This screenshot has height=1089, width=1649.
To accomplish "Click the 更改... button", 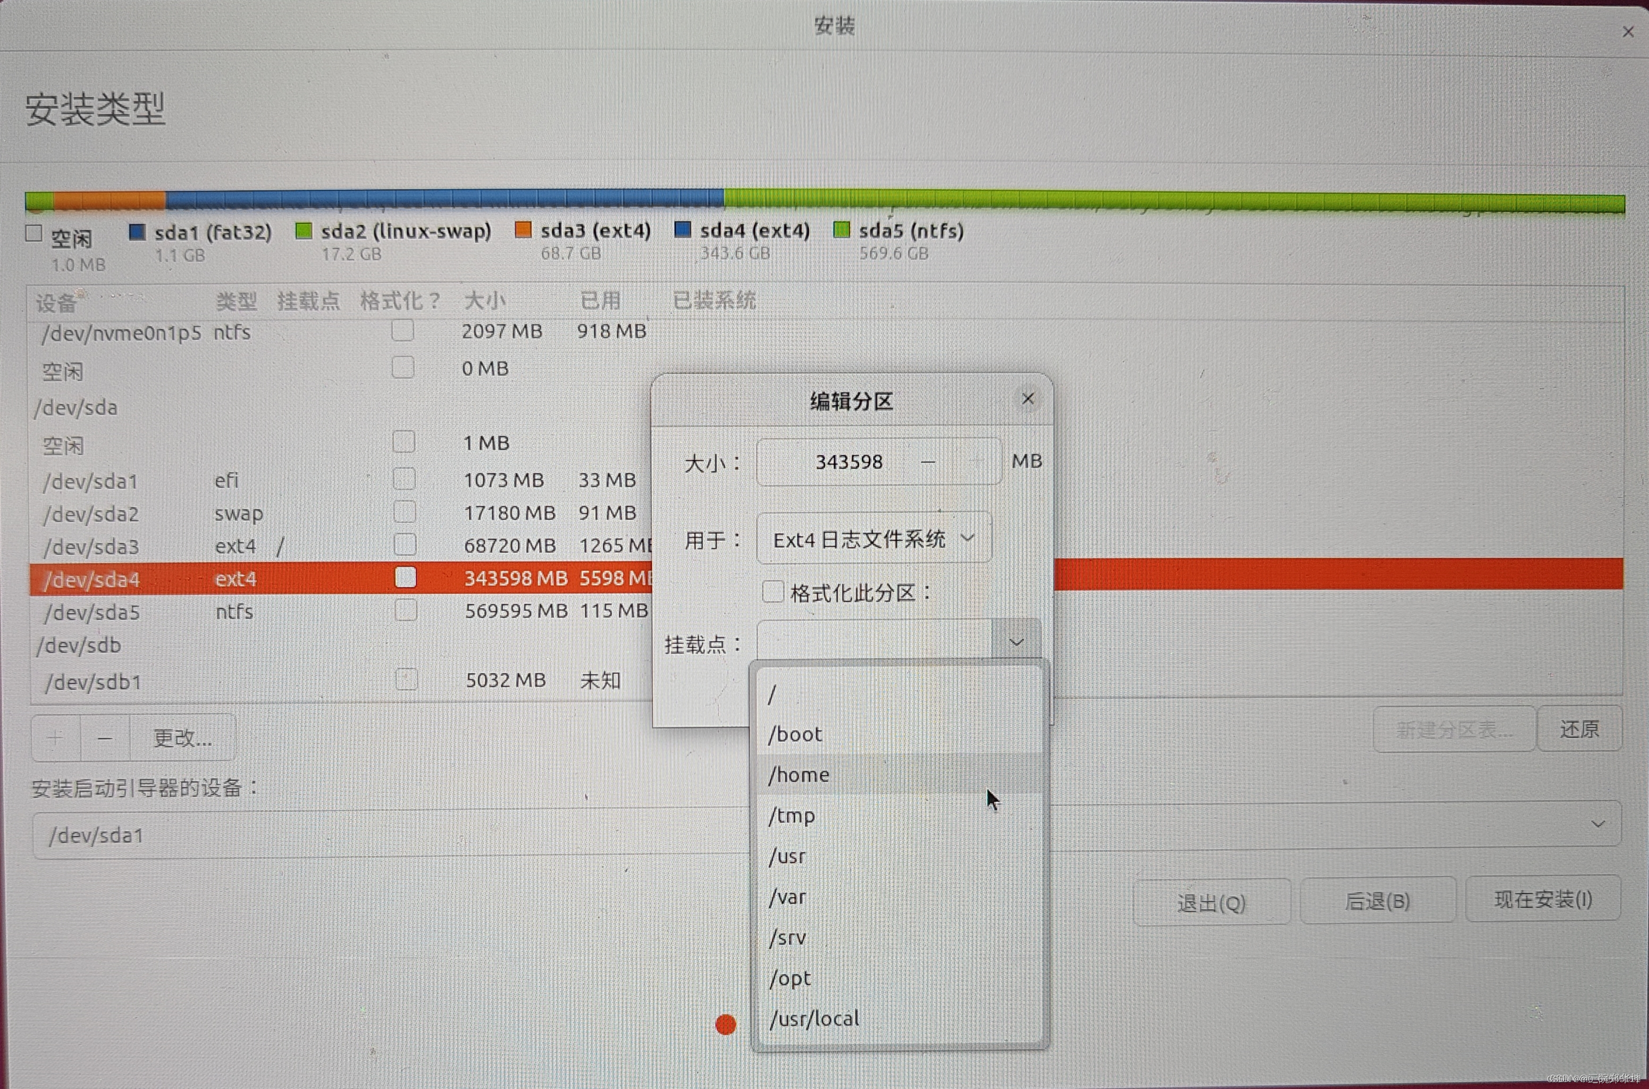I will [183, 738].
